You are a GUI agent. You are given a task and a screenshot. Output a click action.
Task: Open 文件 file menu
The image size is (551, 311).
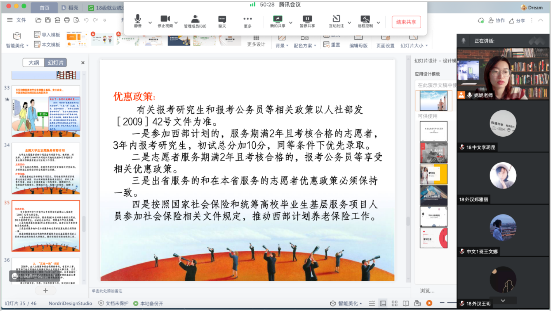click(17, 20)
